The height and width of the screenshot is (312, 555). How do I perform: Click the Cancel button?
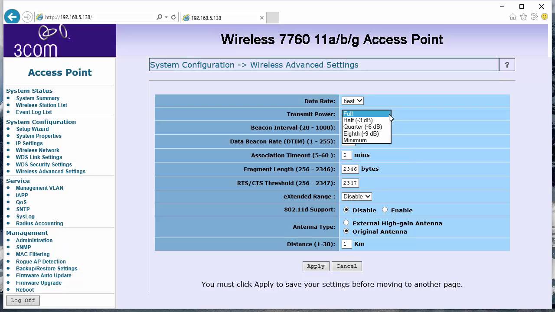click(346, 266)
